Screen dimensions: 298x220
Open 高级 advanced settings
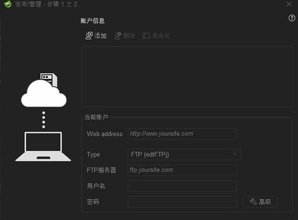(x=260, y=202)
